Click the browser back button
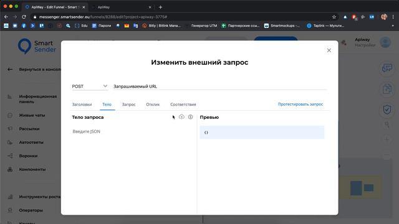 point(6,17)
